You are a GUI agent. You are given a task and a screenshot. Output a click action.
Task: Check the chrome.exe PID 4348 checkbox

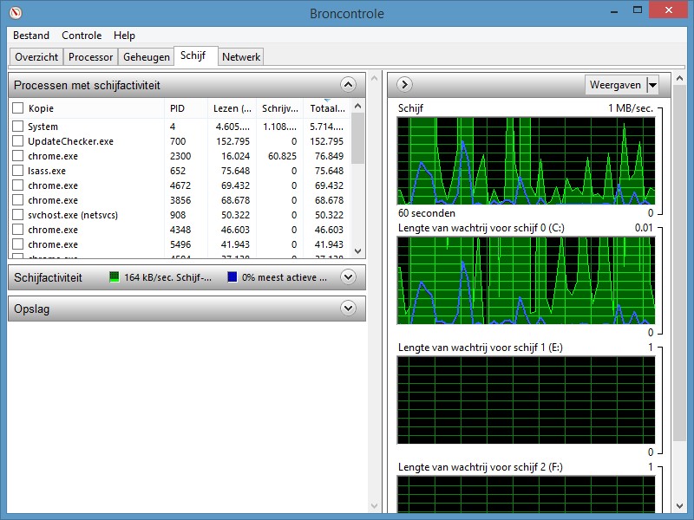point(17,230)
